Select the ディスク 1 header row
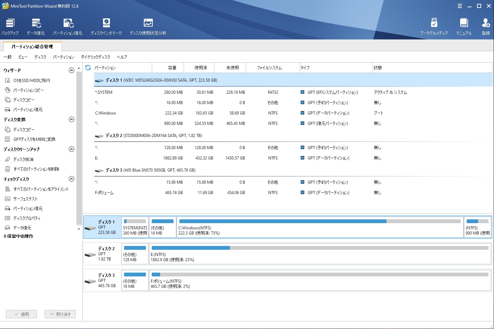This screenshot has height=329, width=494. coord(293,80)
